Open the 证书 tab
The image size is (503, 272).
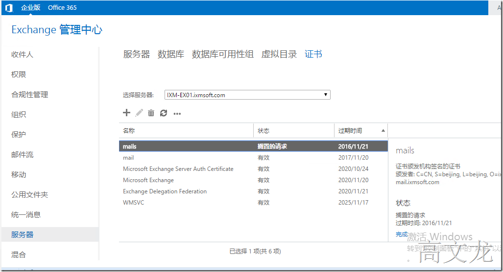click(x=313, y=54)
